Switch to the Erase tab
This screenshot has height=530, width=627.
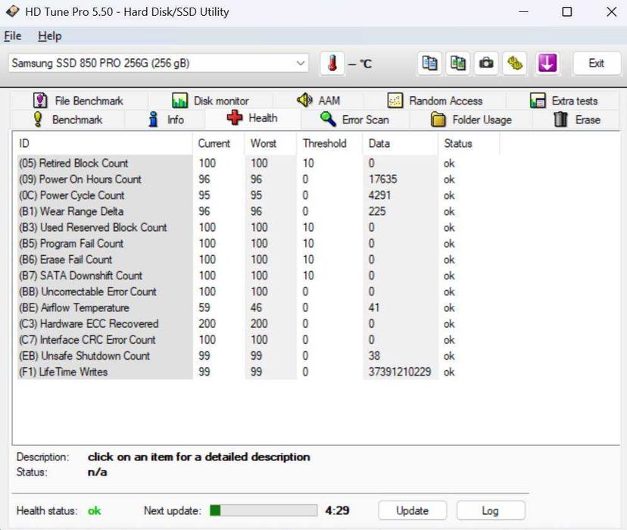click(576, 120)
